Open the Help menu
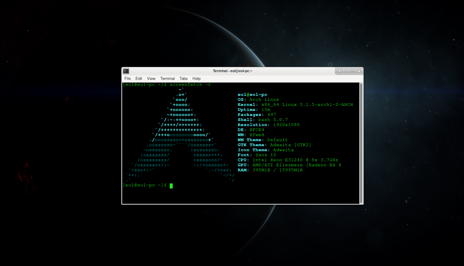Viewport: 464px width, 266px height. click(x=196, y=78)
